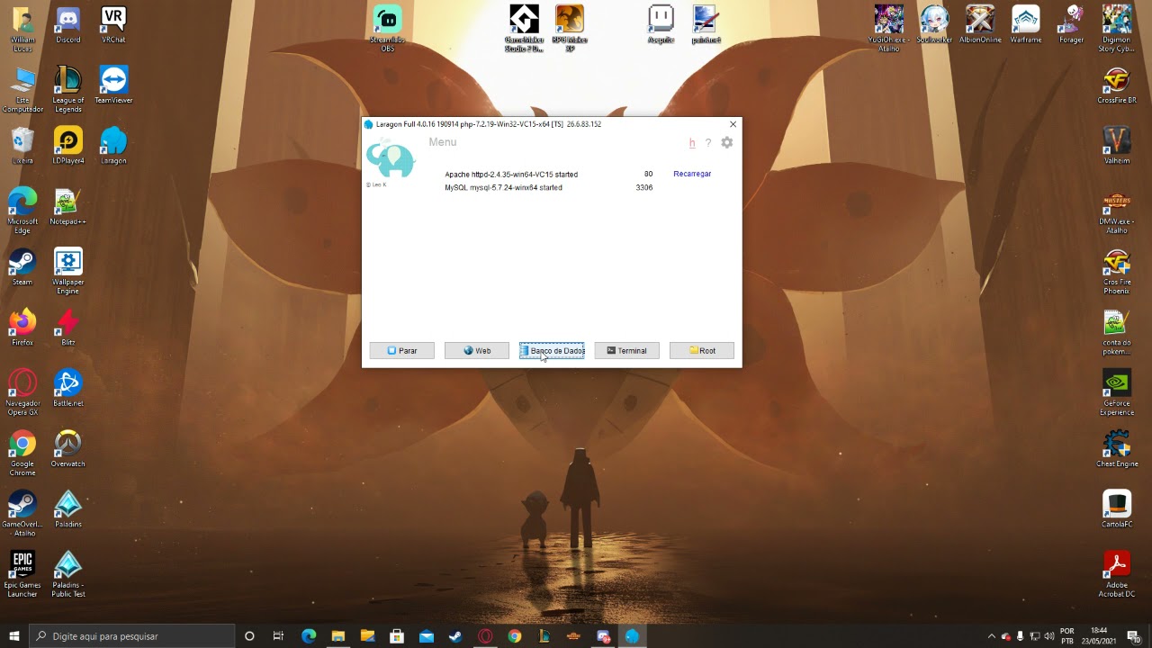Screen dimensions: 1152x648
Task: Select the CartolaFC desktop icon
Action: coord(1117,509)
